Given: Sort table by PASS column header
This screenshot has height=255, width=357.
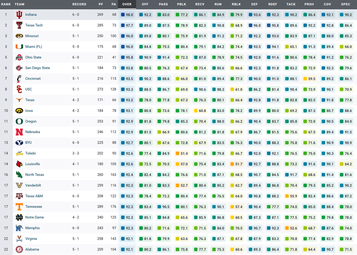Looking at the screenshot, I should [163, 4].
